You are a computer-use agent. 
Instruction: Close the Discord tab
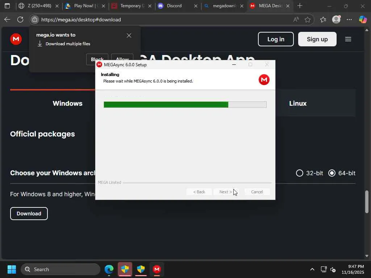coord(196,6)
